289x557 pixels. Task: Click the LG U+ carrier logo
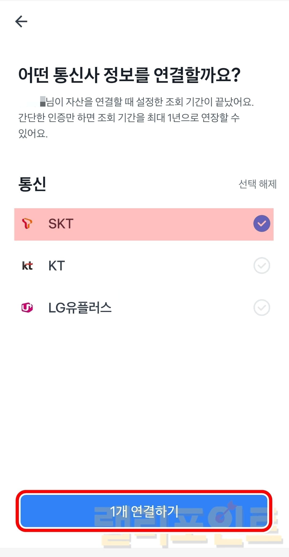(x=27, y=308)
